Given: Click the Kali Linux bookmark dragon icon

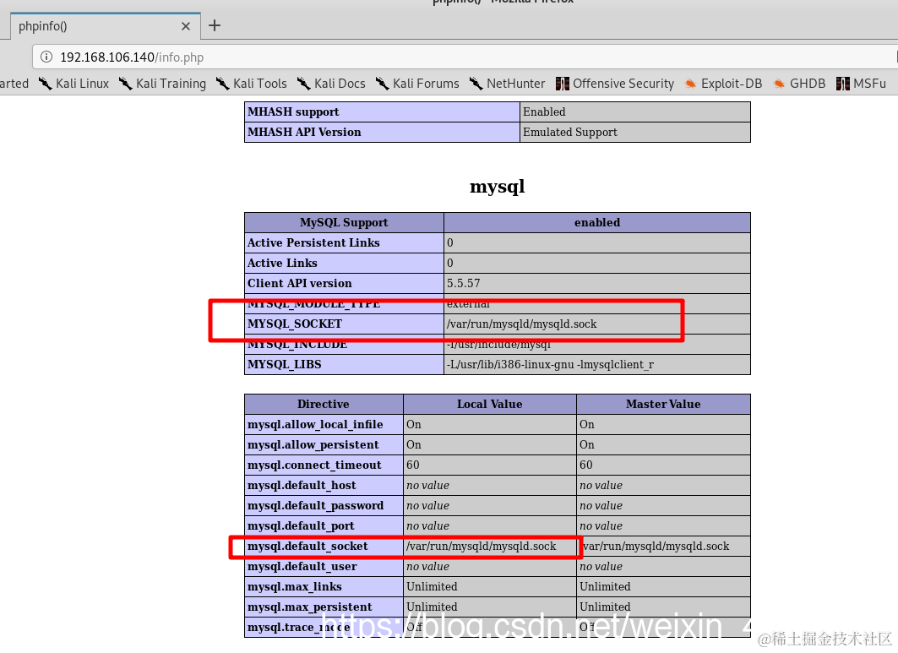Looking at the screenshot, I should point(45,84).
